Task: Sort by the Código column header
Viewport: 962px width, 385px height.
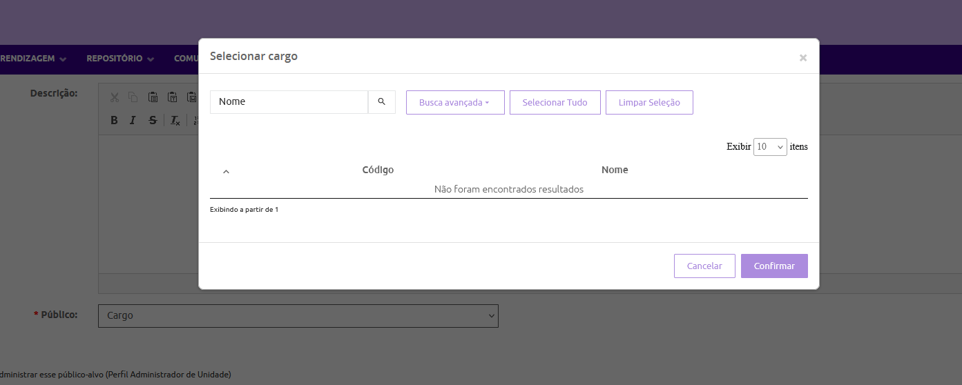Action: [x=378, y=170]
